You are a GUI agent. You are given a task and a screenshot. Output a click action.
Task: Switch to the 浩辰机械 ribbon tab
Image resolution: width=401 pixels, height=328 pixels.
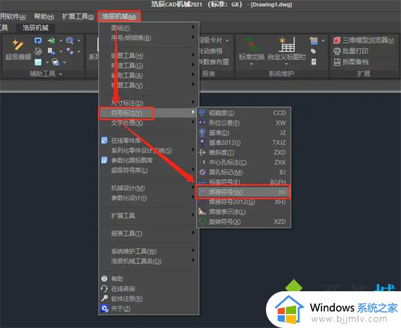pyautogui.click(x=35, y=27)
